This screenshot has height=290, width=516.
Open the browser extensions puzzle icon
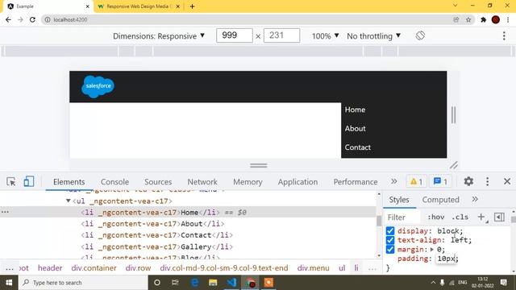[483, 19]
